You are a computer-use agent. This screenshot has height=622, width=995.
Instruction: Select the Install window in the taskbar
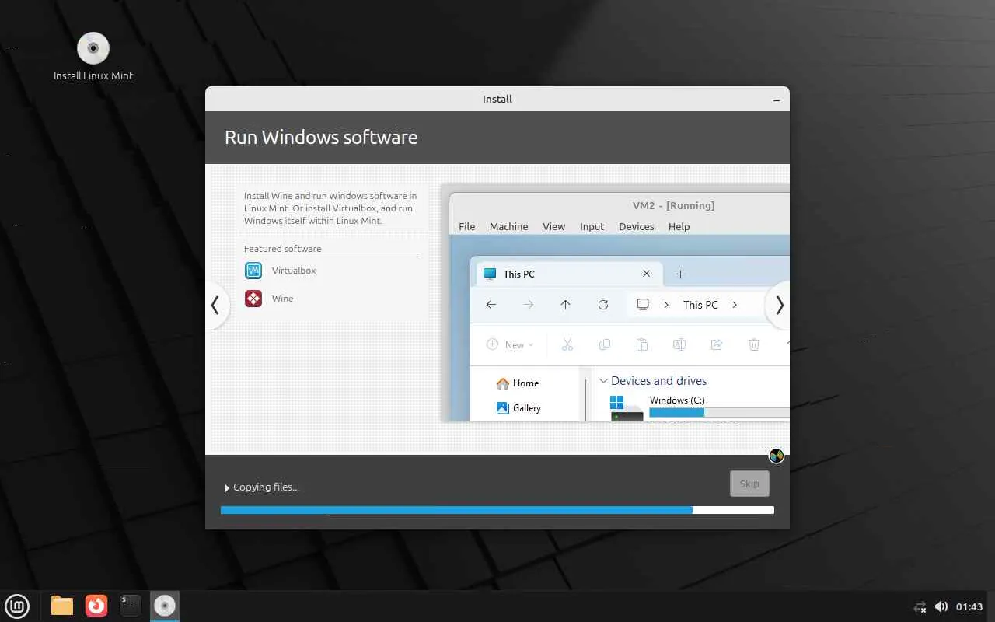click(x=165, y=606)
